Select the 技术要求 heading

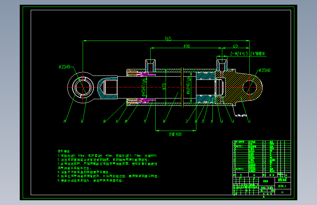pos(64,151)
